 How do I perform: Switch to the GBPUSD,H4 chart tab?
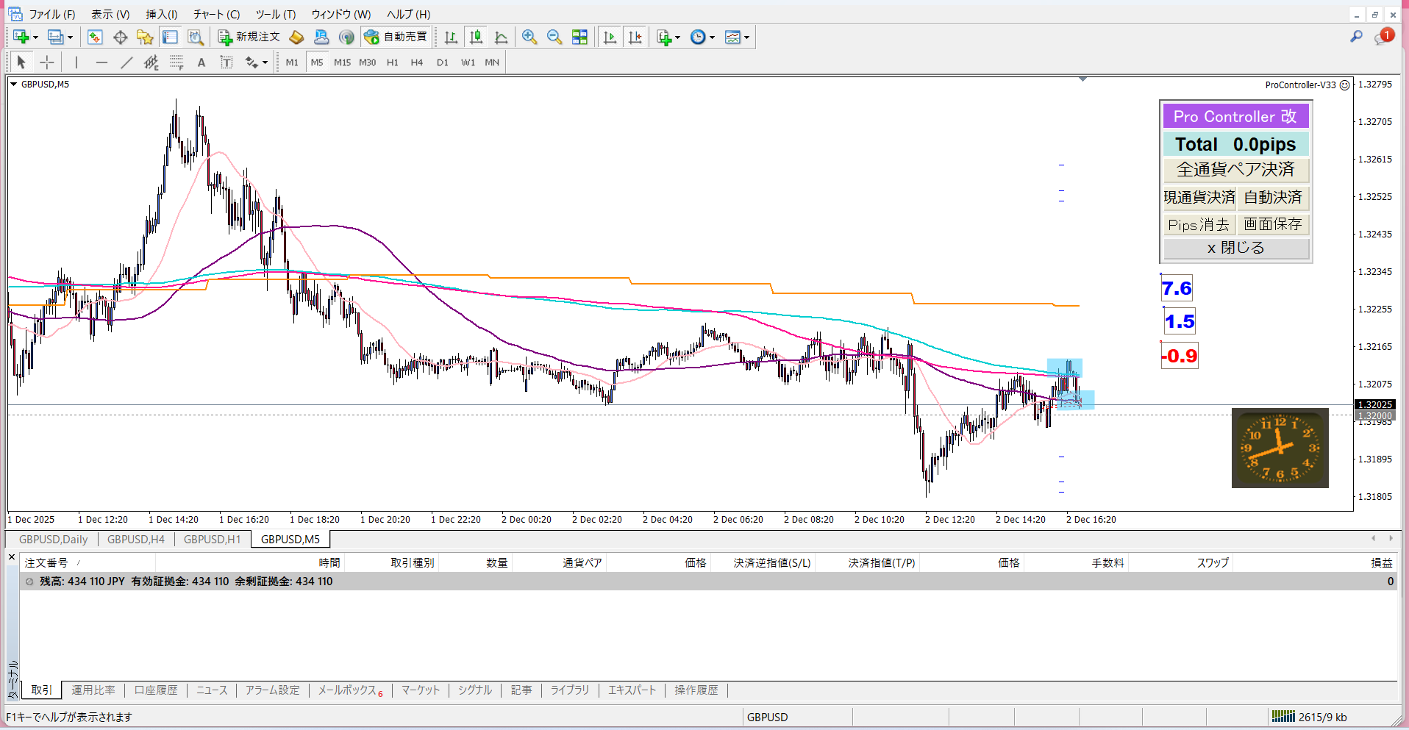tap(136, 539)
